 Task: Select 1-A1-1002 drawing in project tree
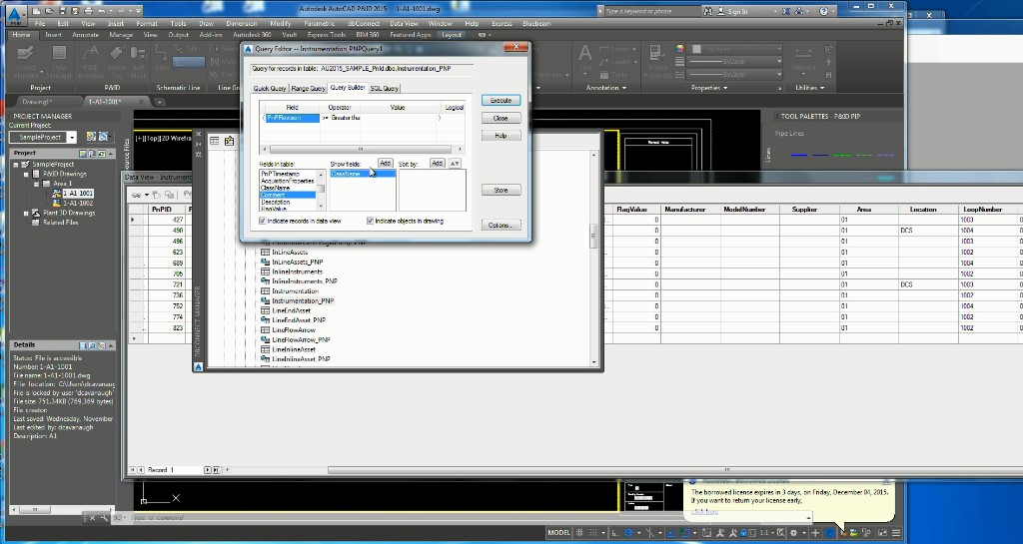pos(78,204)
